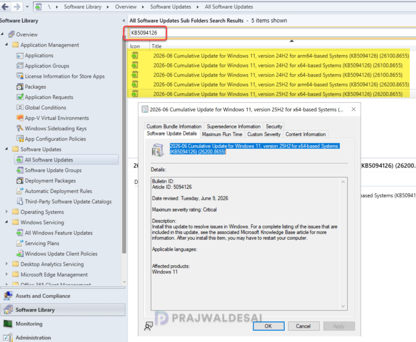The image size is (416, 342).
Task: Click update icon of 24H2 arm64 row
Action: [135, 56]
